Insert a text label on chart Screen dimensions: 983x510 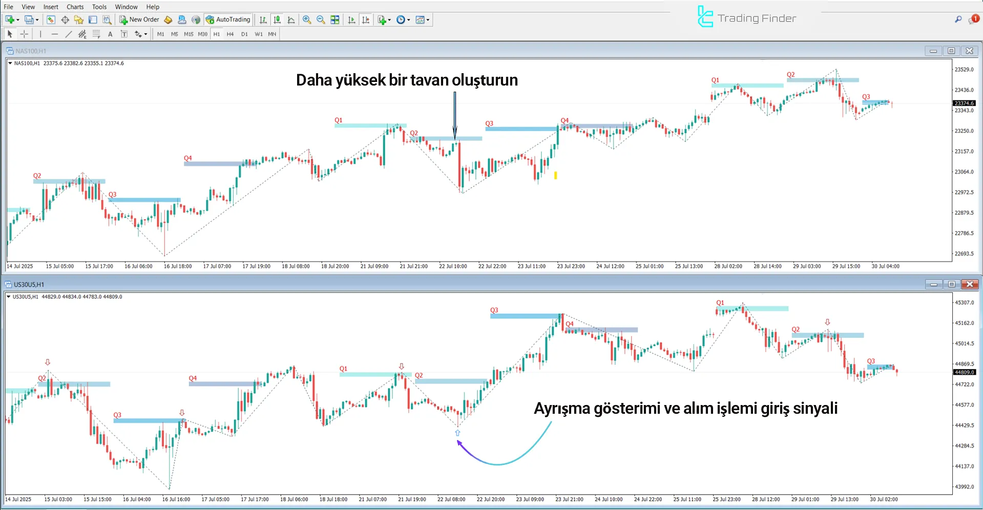point(123,34)
